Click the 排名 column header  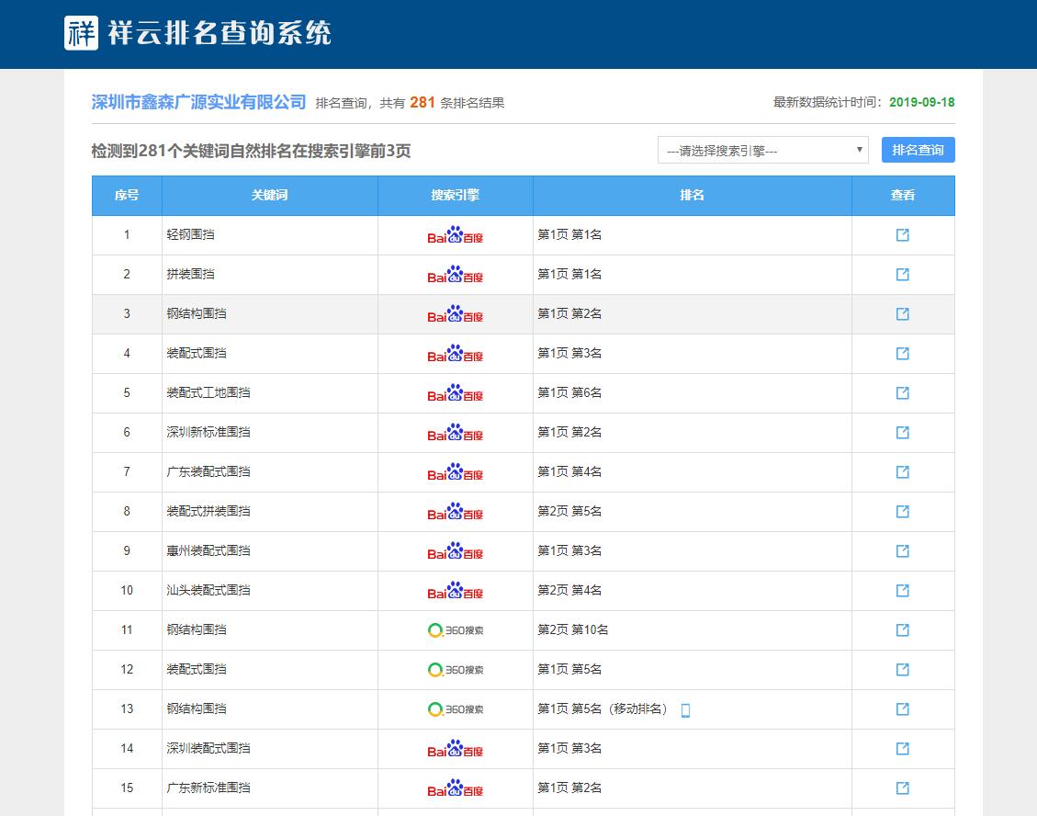(x=692, y=196)
